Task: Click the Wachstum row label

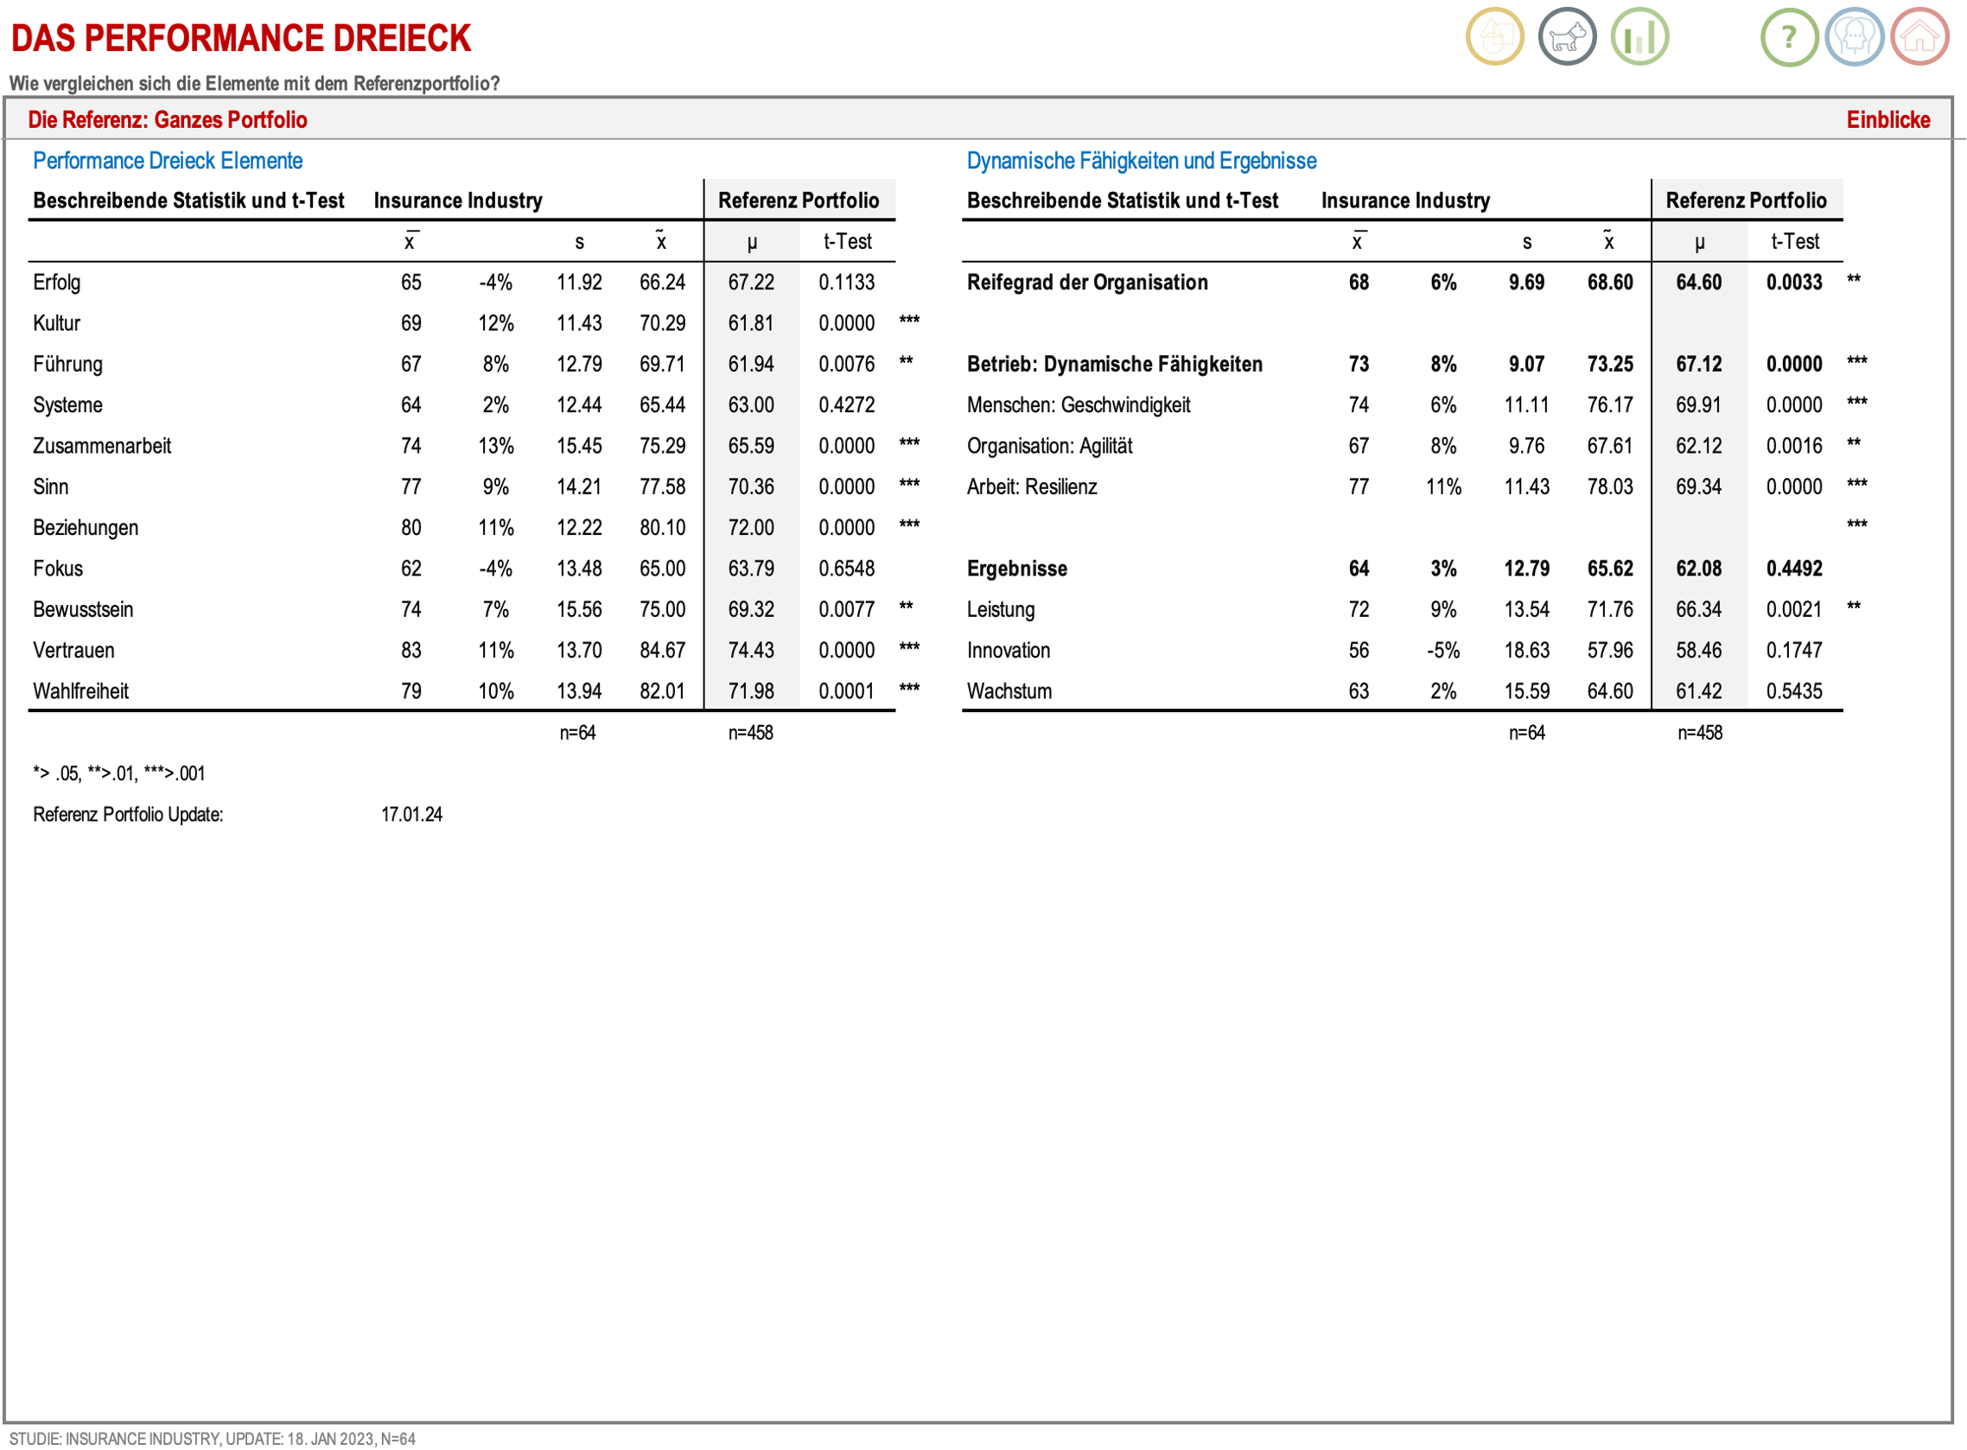Action: 1009,691
